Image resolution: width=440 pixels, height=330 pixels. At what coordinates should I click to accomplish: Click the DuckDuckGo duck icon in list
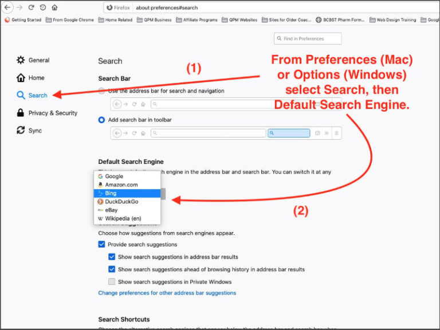(100, 202)
